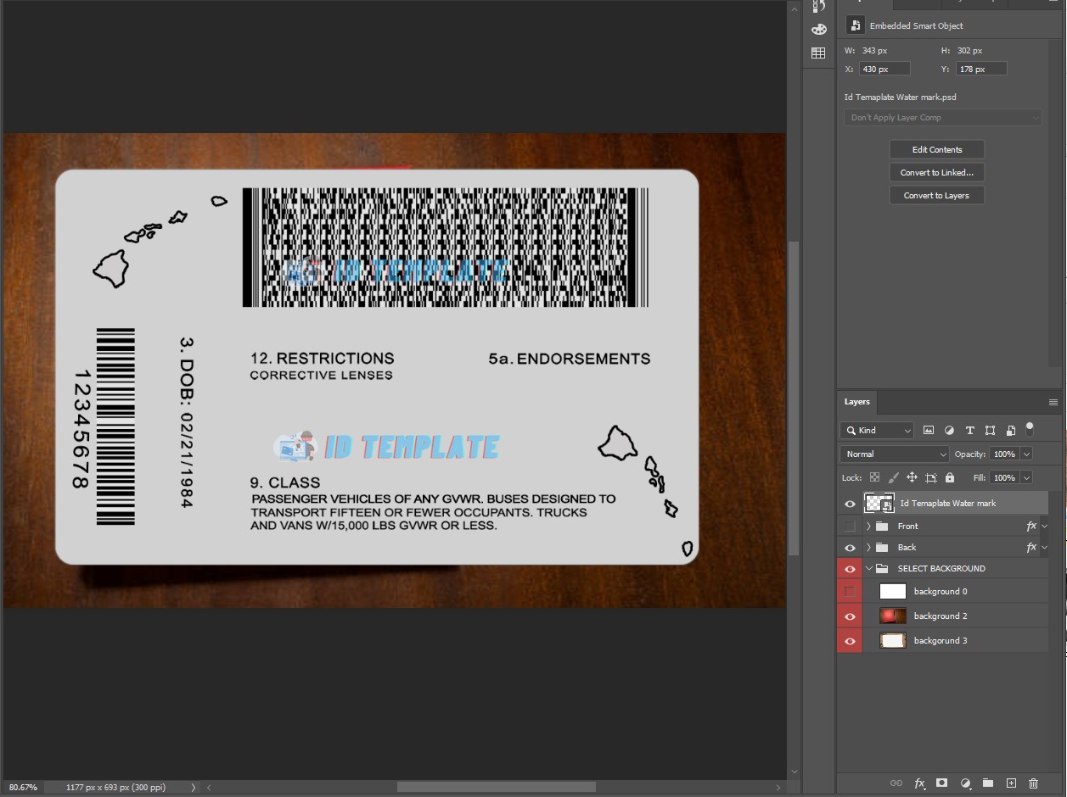Click the Fill value field

pos(1004,478)
